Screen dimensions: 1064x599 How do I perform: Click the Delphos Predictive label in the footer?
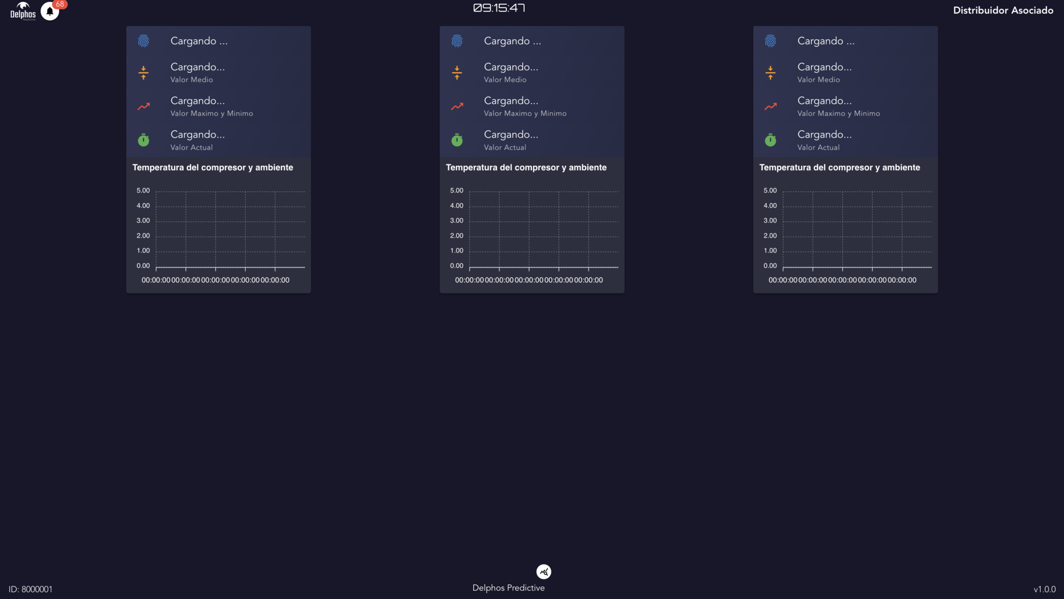508,587
